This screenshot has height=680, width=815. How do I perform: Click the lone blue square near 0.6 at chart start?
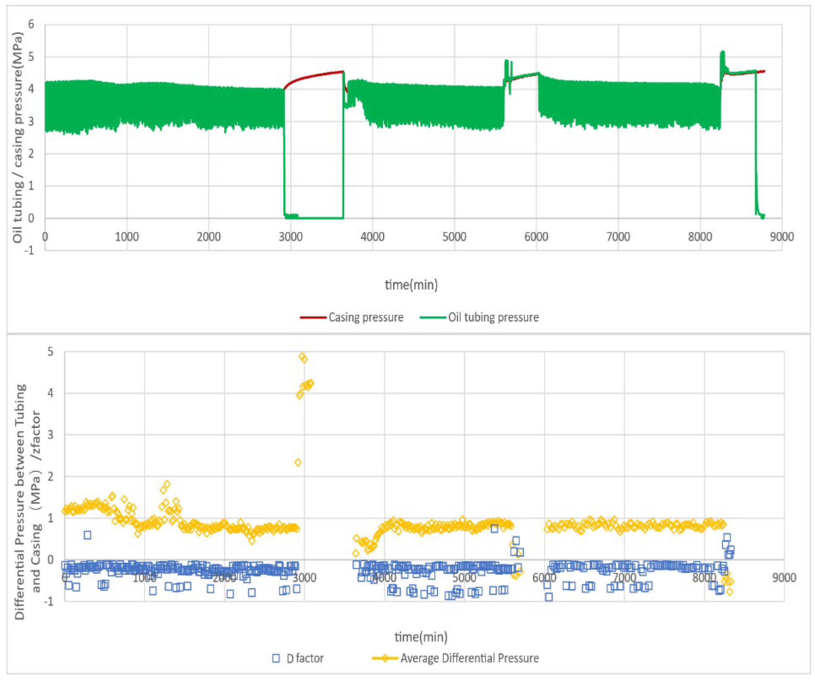(87, 535)
